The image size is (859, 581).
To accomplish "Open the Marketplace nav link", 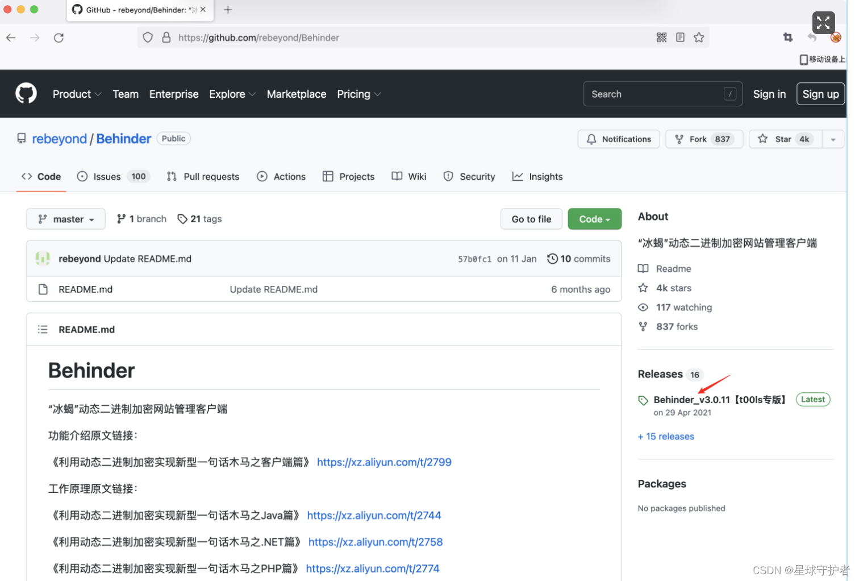I will pos(297,94).
